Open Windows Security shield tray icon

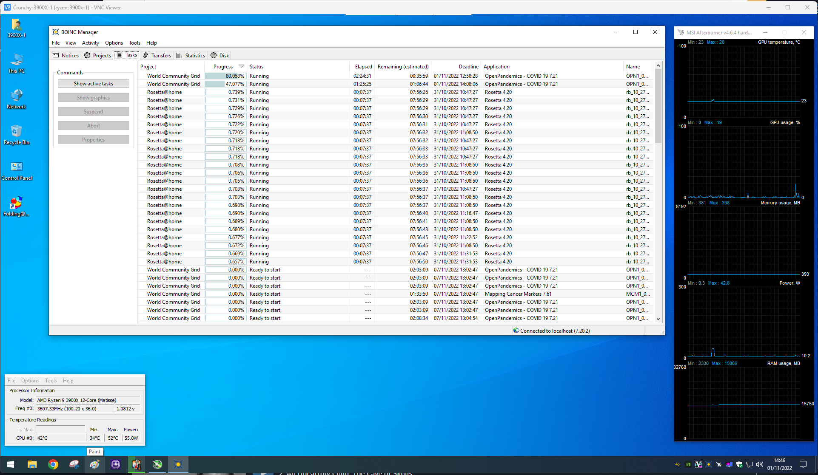point(739,464)
